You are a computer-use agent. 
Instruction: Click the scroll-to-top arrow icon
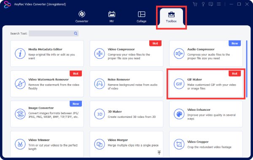tap(159, 152)
